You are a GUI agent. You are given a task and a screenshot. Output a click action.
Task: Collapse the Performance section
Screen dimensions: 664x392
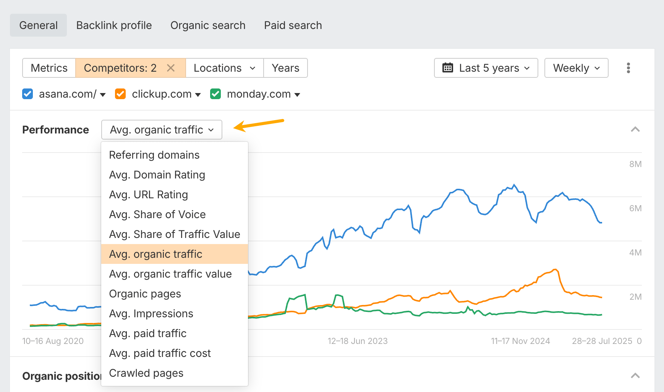tap(635, 130)
